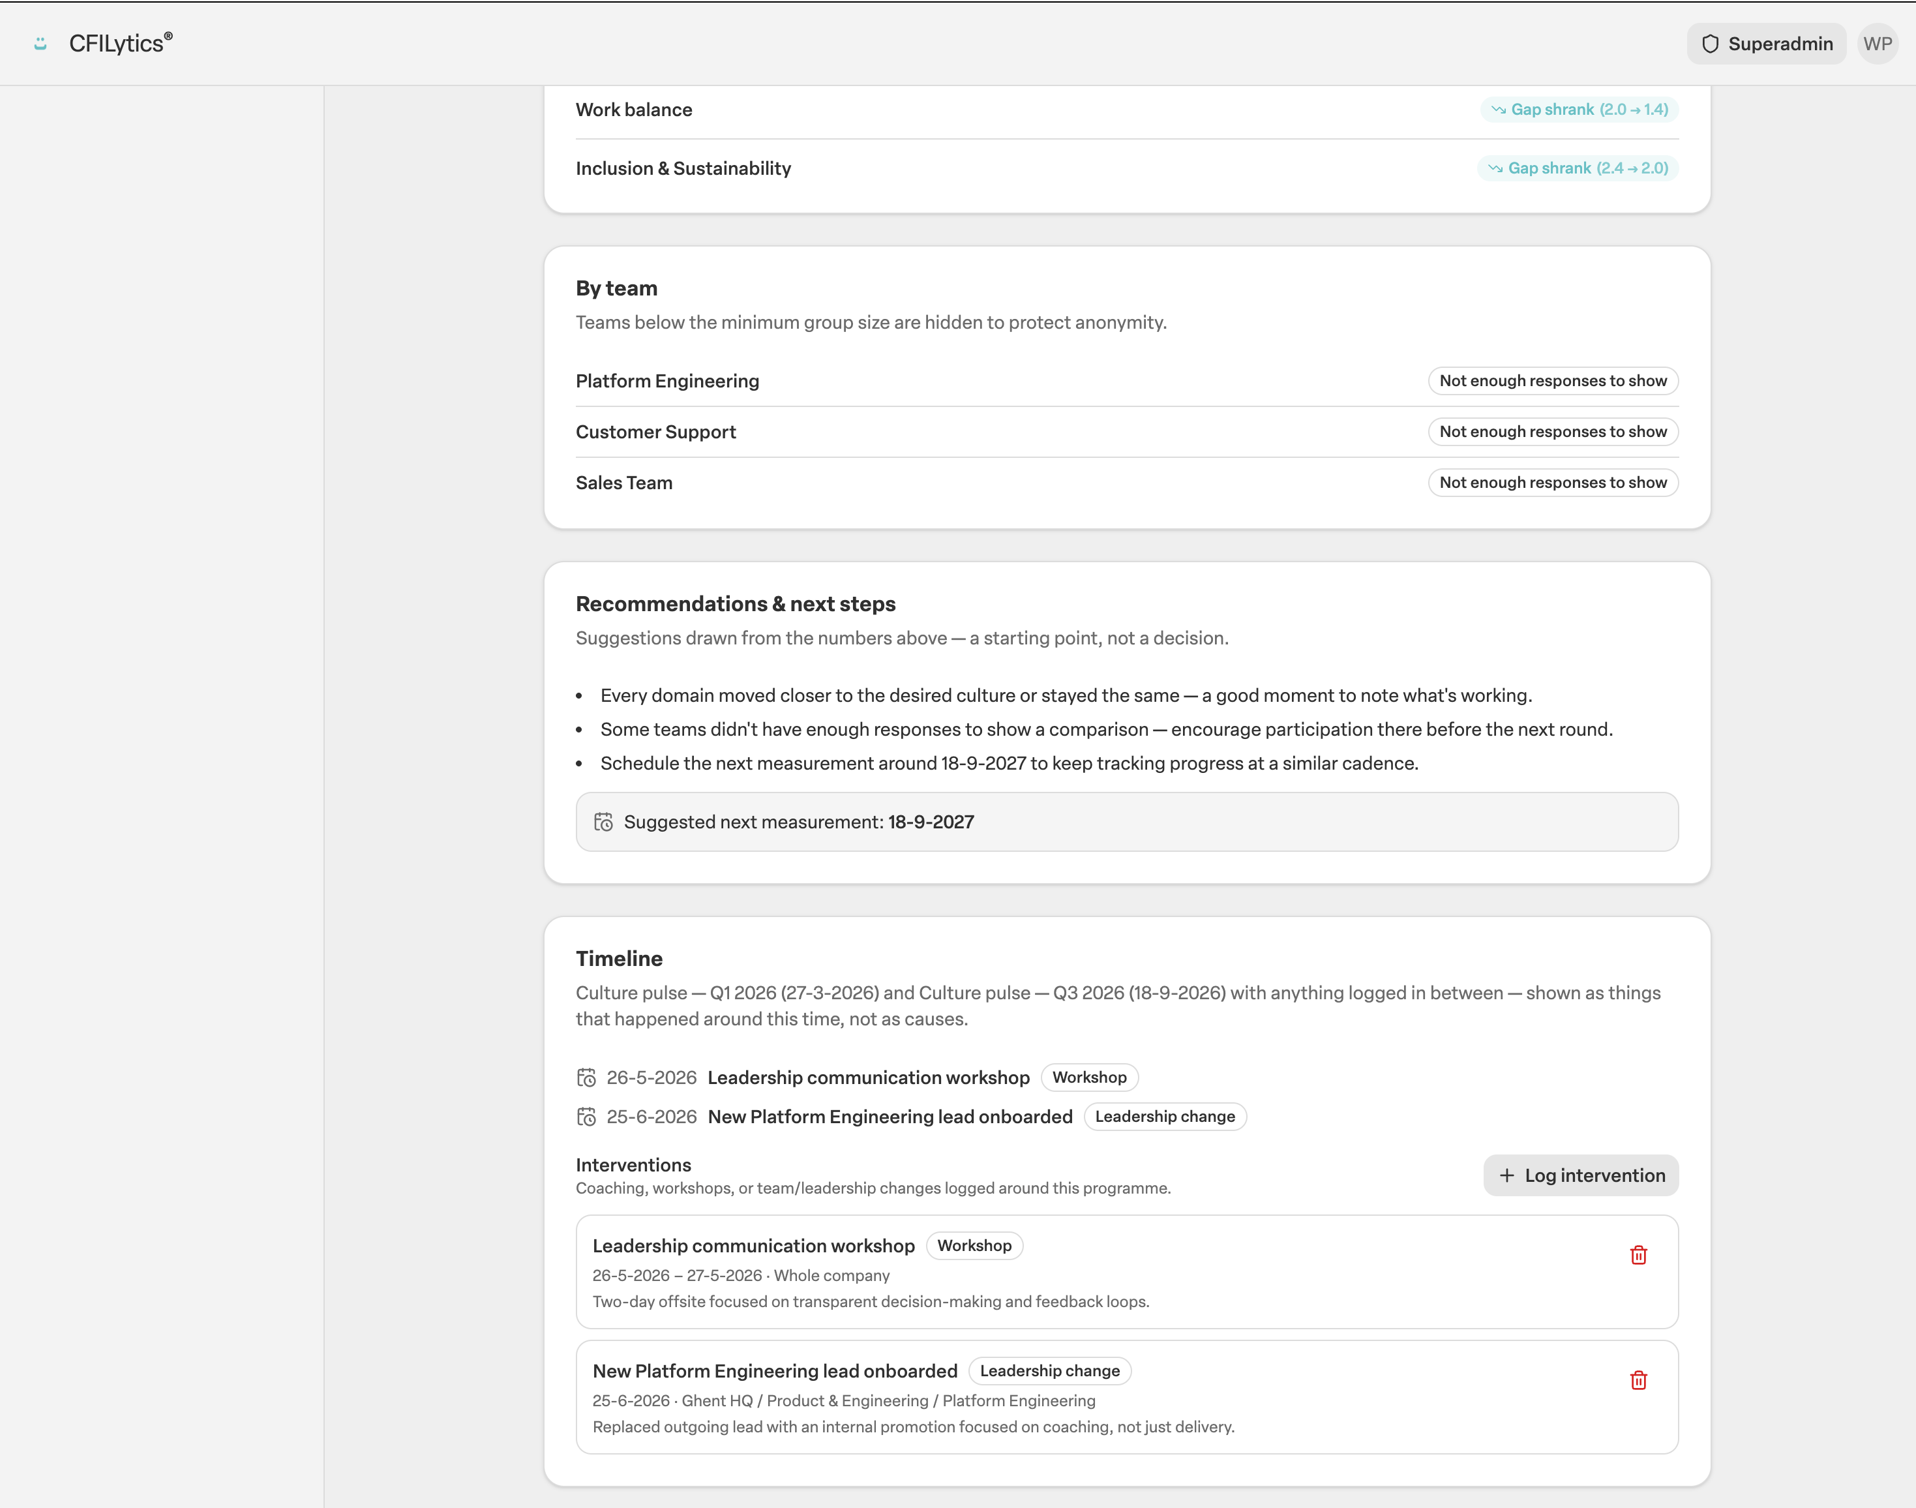This screenshot has height=1508, width=1916.
Task: Click Platform Engineering not enough responses badge
Action: 1553,380
